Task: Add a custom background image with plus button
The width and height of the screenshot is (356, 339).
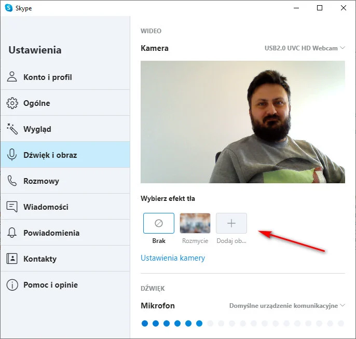Action: click(231, 223)
